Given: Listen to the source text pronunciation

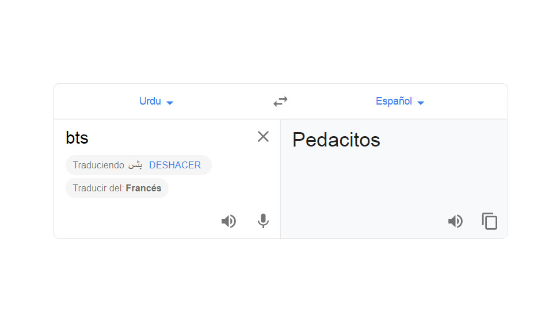Looking at the screenshot, I should (x=228, y=221).
